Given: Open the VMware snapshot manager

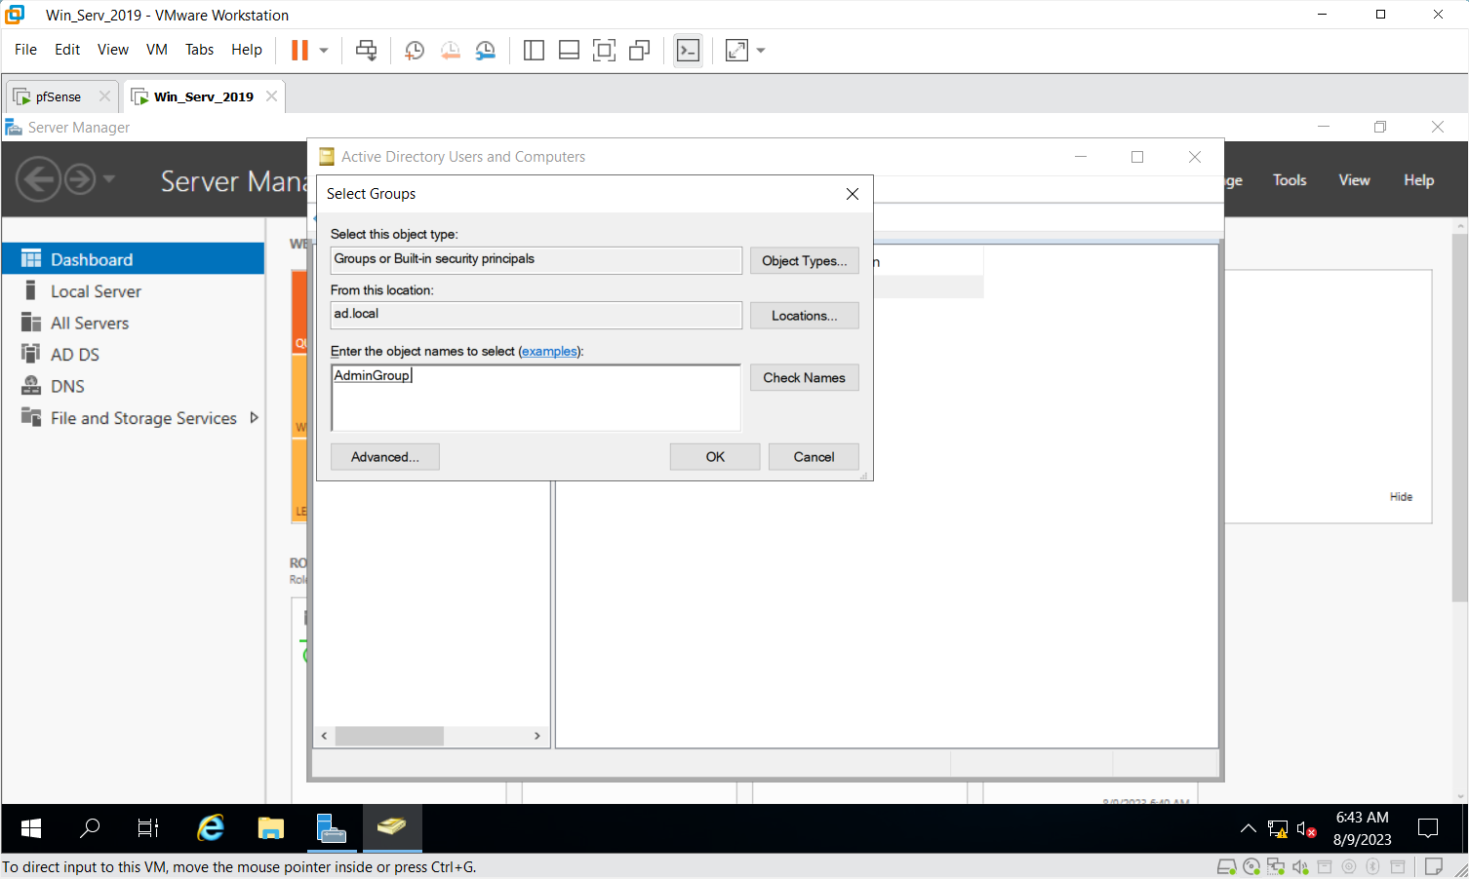Looking at the screenshot, I should tap(485, 51).
